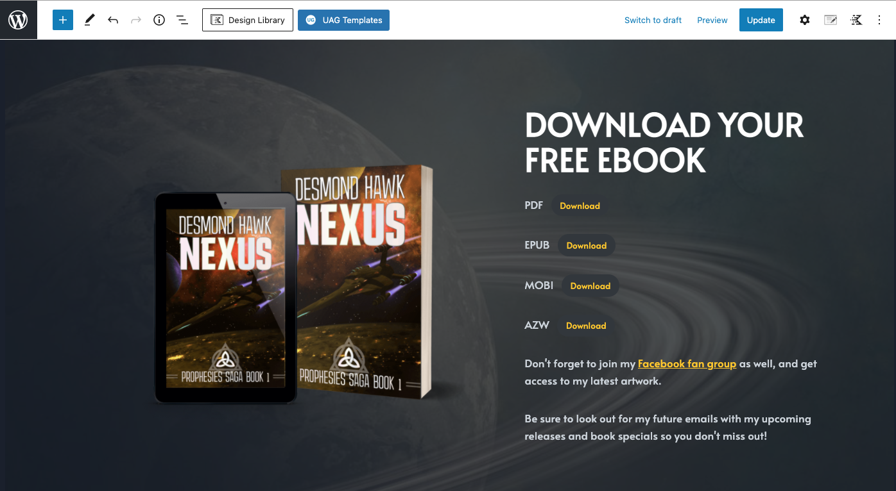
Task: Open the three-dot options menu
Action: pyautogui.click(x=879, y=20)
